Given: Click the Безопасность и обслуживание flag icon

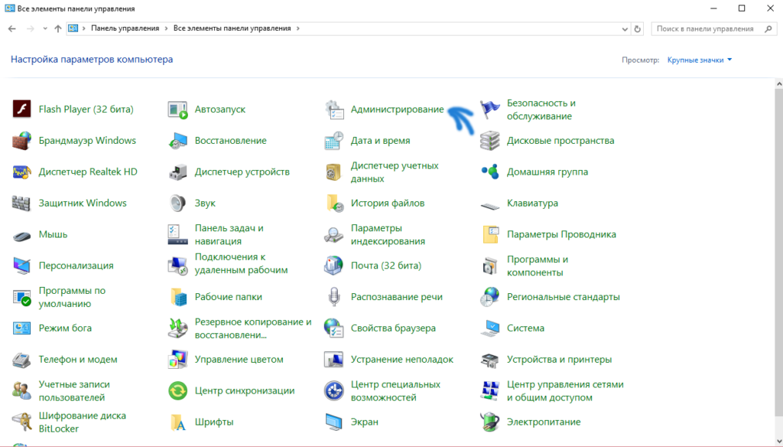Looking at the screenshot, I should 490,109.
